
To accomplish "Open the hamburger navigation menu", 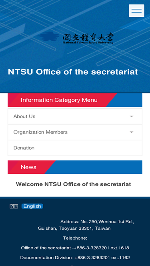I will point(136,11).
